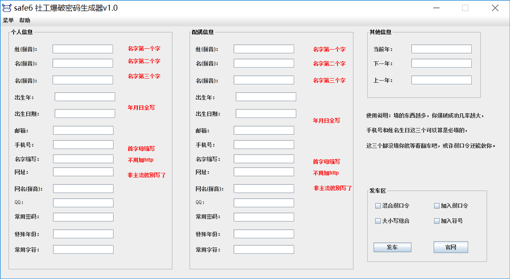Viewport: 510px width, 279px height.
Task: Click the 官网 button
Action: click(451, 247)
